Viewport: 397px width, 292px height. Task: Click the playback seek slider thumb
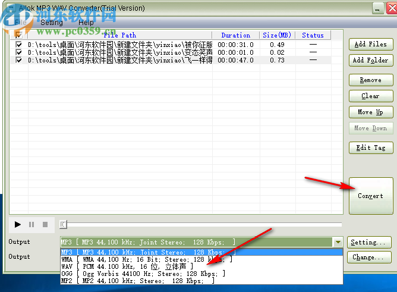(63, 224)
